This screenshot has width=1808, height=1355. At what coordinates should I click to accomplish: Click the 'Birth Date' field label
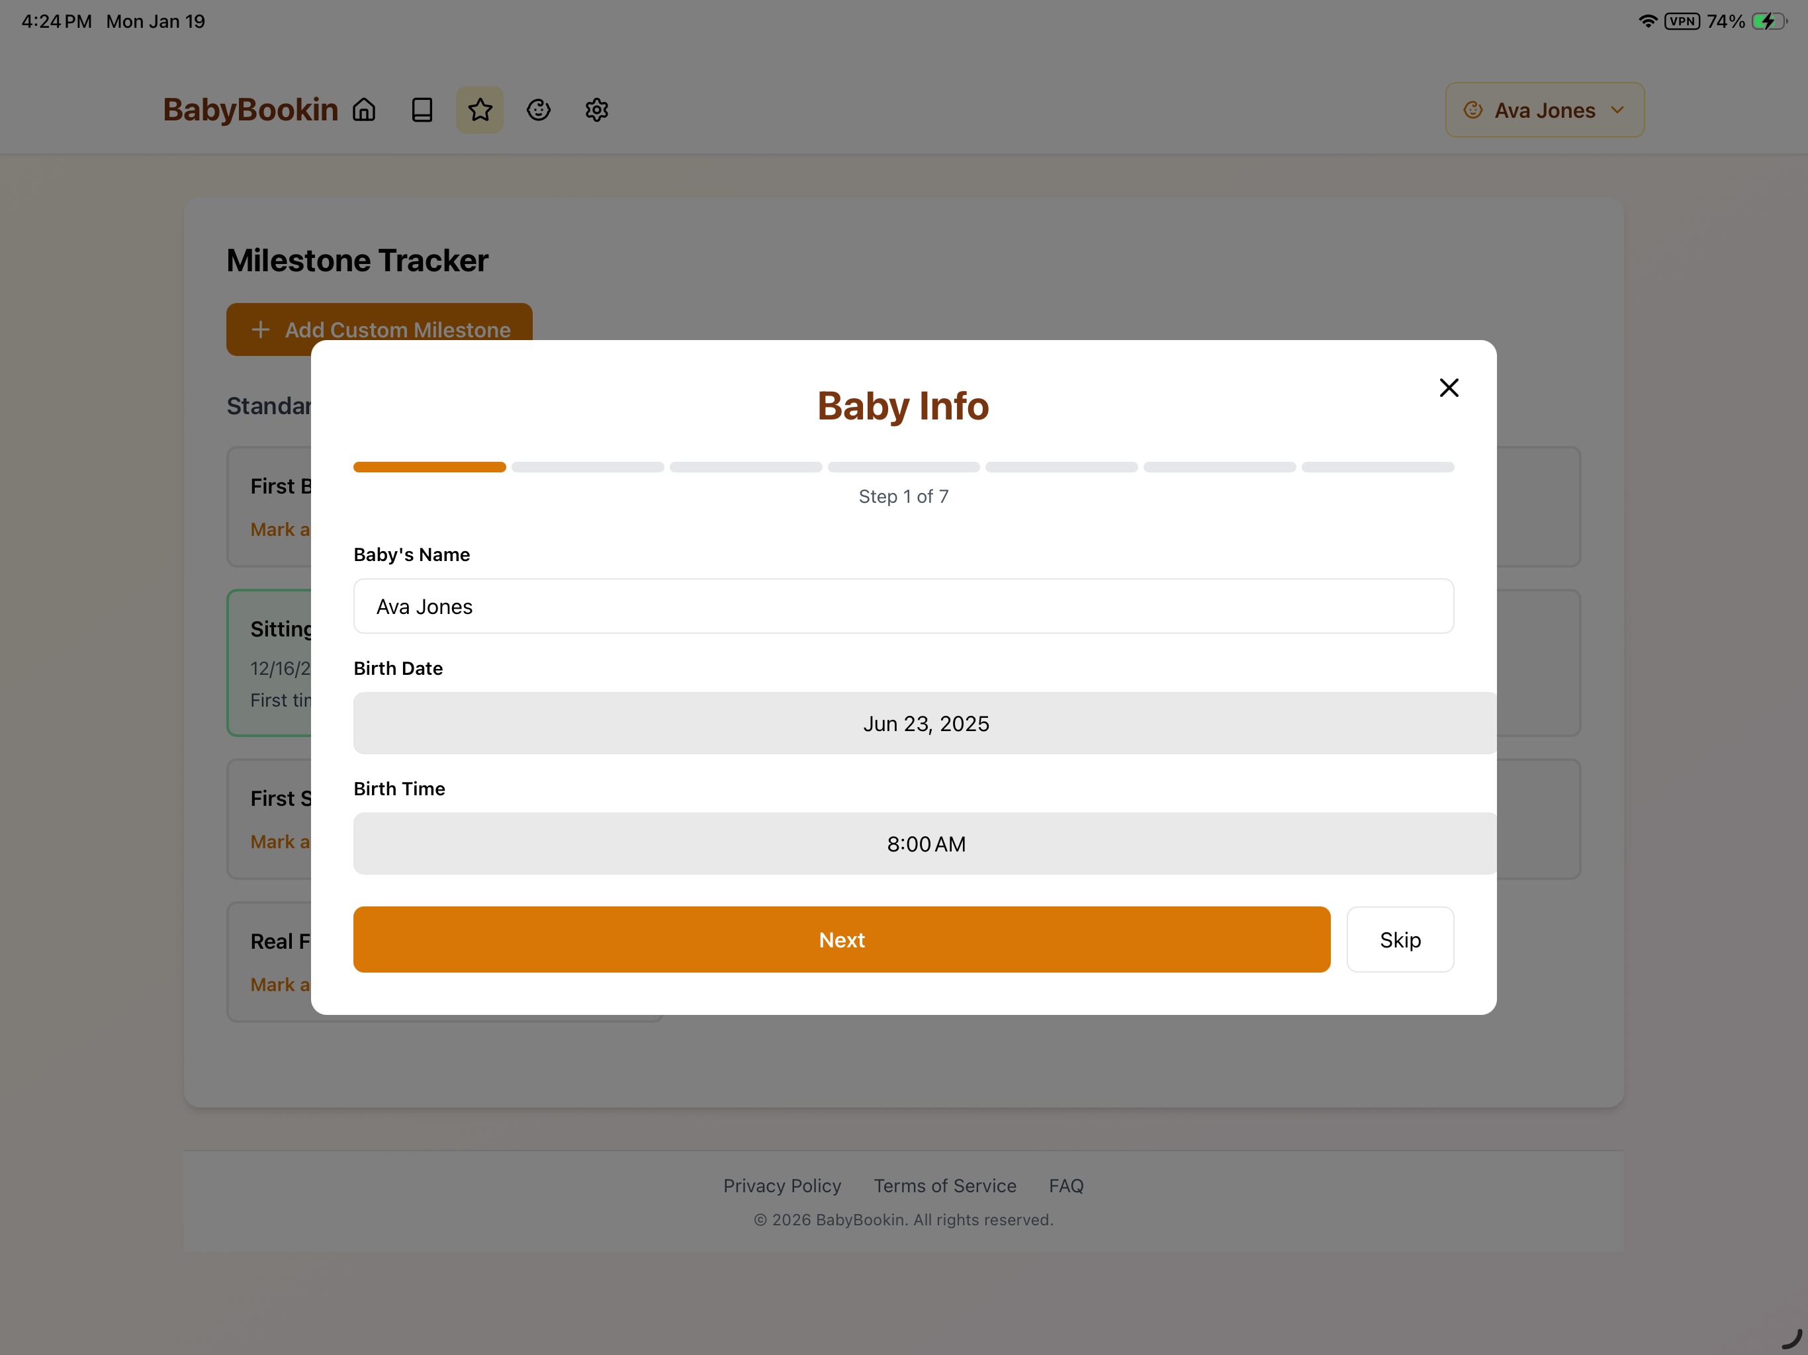(398, 668)
